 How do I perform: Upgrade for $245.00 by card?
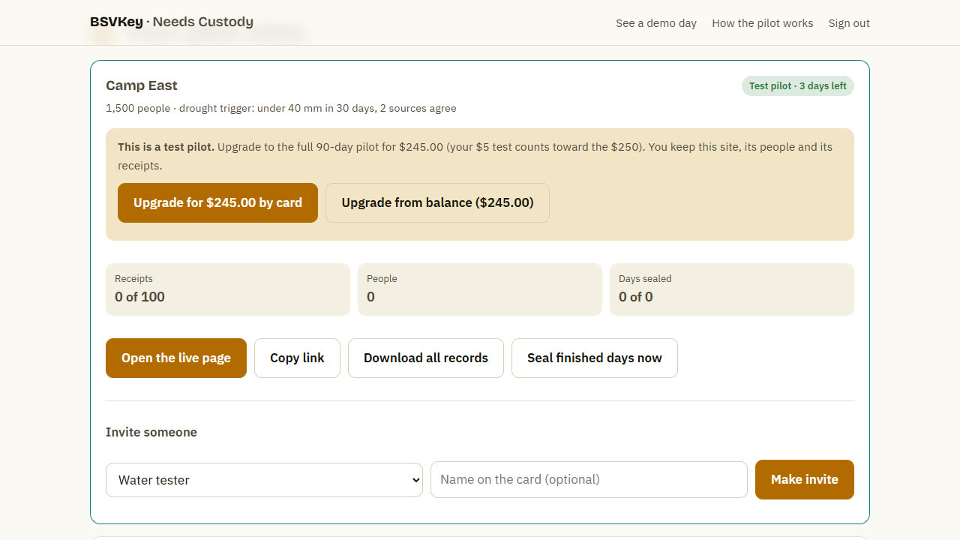tap(217, 202)
